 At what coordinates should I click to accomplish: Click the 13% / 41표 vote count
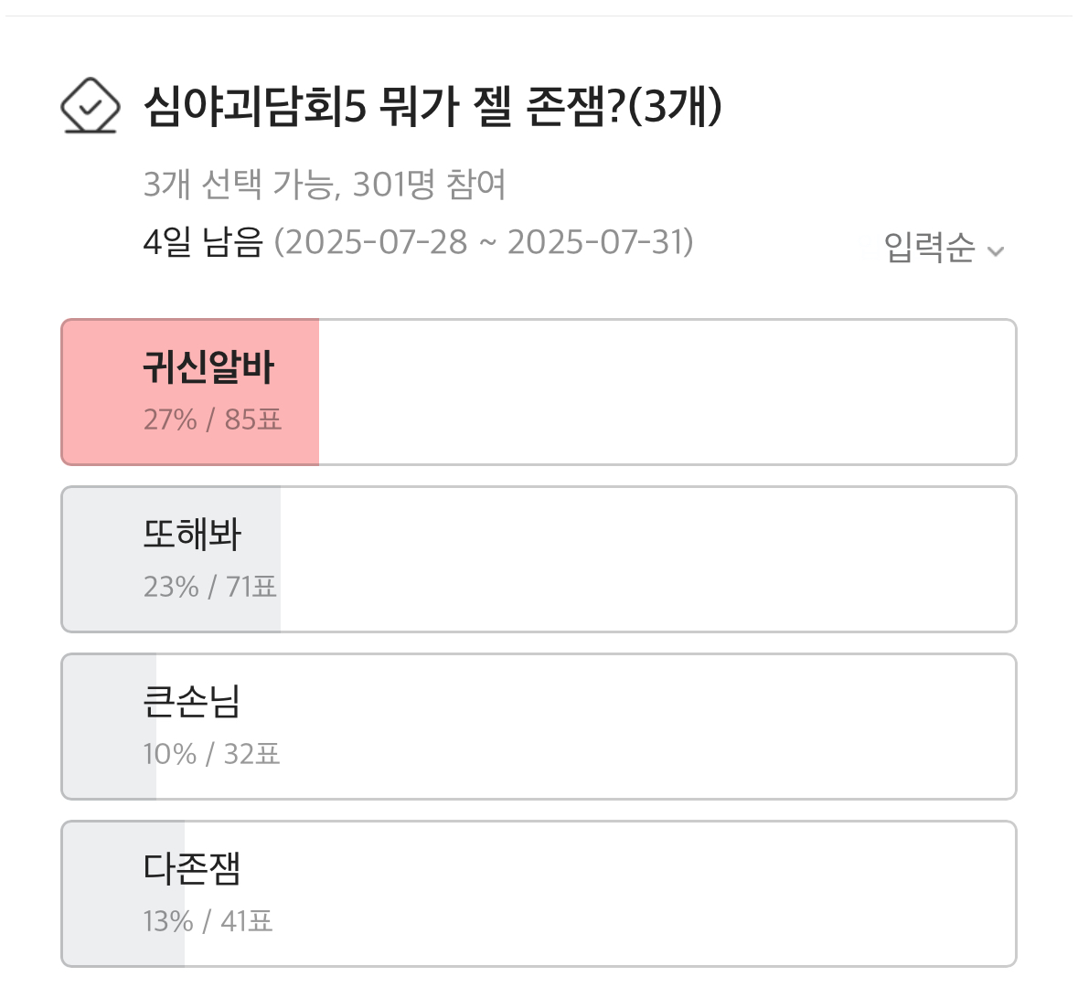[x=208, y=921]
